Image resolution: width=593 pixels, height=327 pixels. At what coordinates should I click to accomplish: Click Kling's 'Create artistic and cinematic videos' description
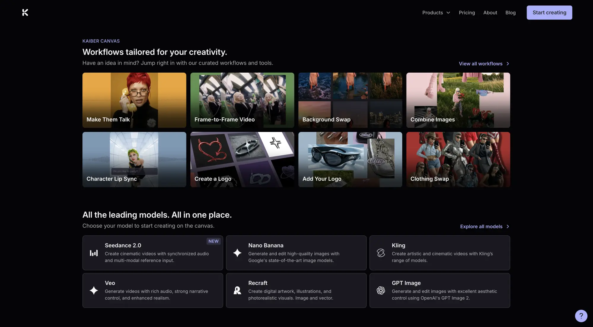click(442, 257)
